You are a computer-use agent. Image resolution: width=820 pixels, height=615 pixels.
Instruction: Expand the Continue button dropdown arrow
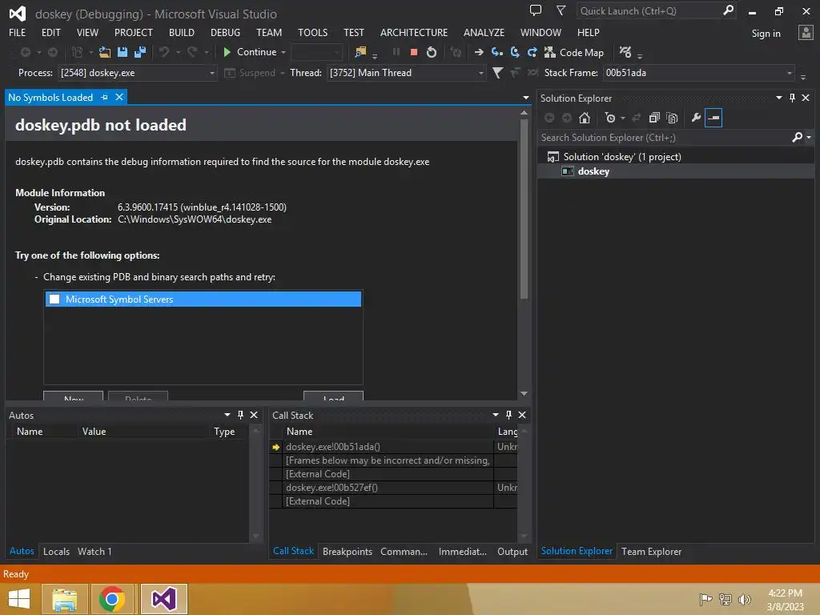(x=283, y=52)
